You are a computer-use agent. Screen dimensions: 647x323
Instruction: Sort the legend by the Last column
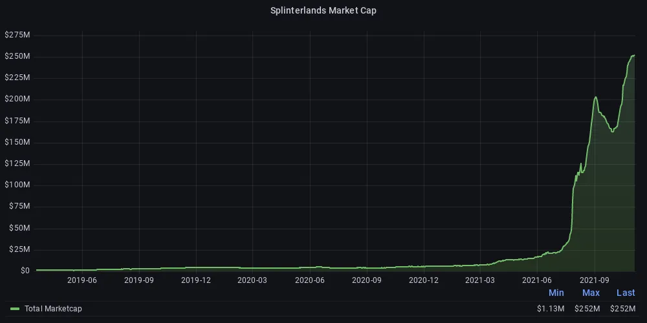626,293
